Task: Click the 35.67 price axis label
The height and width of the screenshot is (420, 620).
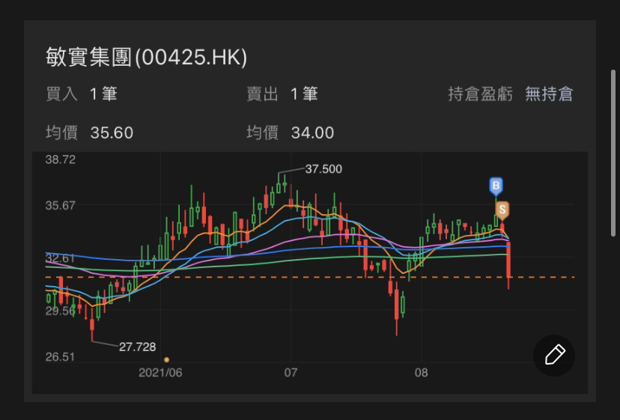Action: pyautogui.click(x=60, y=205)
